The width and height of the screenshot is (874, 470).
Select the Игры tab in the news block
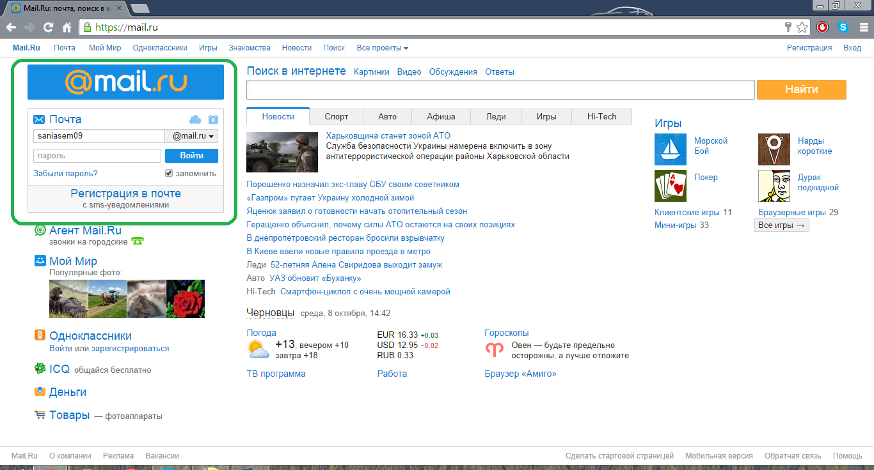point(546,116)
